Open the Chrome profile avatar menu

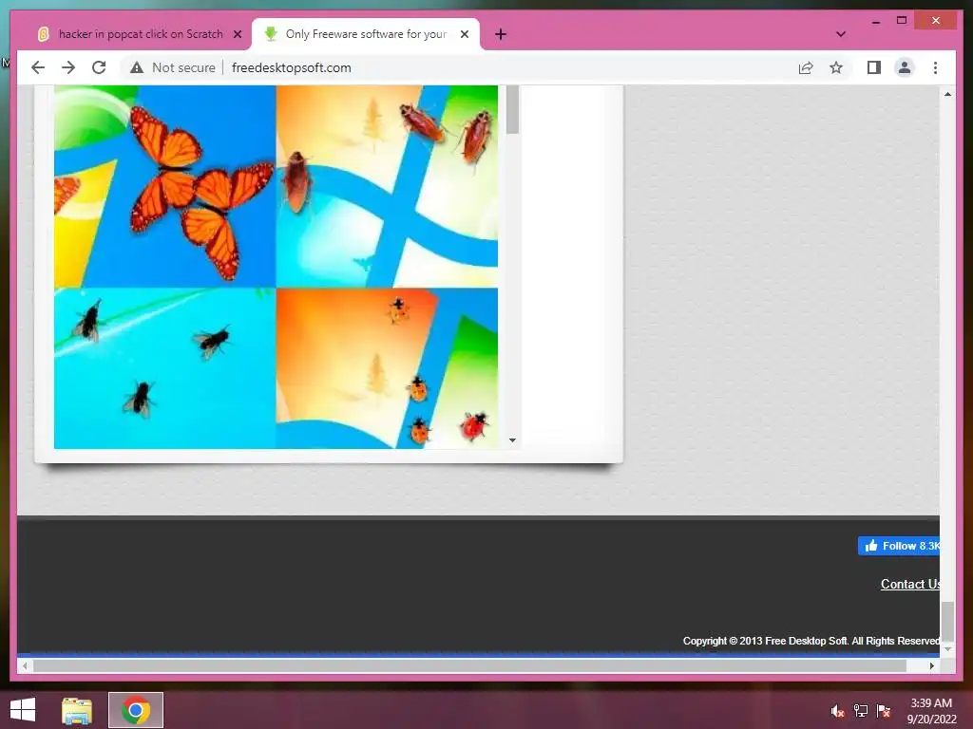[905, 67]
